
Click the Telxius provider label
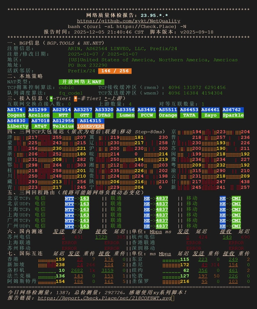coord(63,126)
